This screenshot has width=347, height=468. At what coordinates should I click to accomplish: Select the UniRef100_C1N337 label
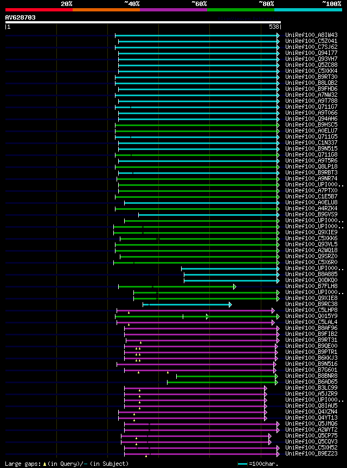(311, 142)
